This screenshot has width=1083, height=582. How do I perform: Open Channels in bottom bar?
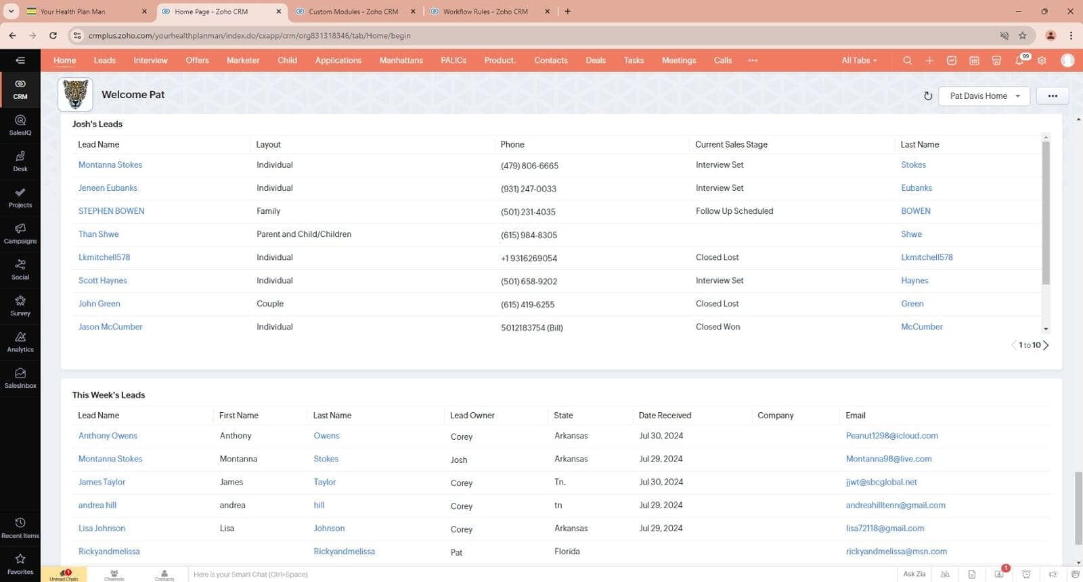point(114,575)
